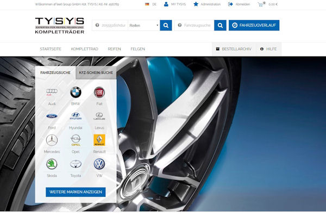
Task: Click the help icon in tire search field
Action: coord(97,25)
